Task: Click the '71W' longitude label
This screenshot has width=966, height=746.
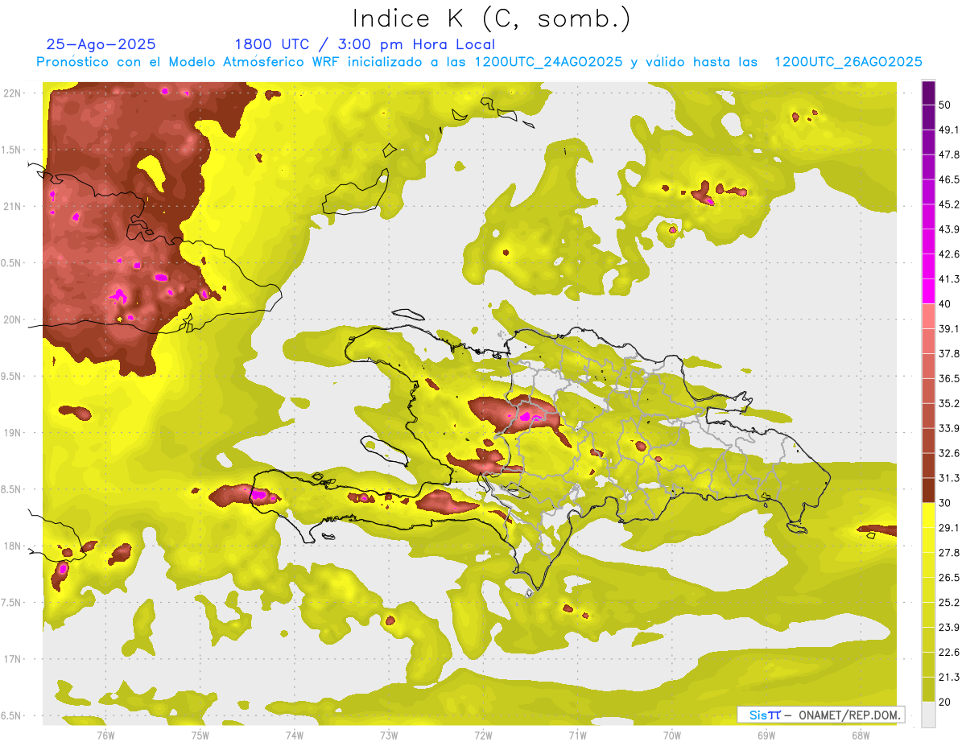Action: (577, 735)
